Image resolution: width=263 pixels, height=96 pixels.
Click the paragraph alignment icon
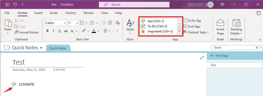click(x=105, y=31)
